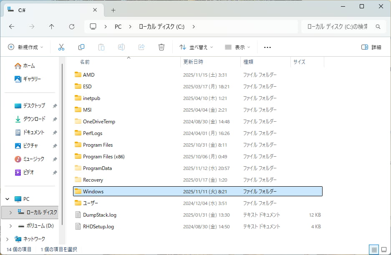Collapse the PC node in navigation pane
The image size is (391, 255).
pyautogui.click(x=6, y=199)
